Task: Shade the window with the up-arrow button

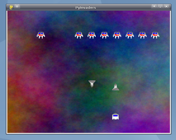Action: pos(154,6)
